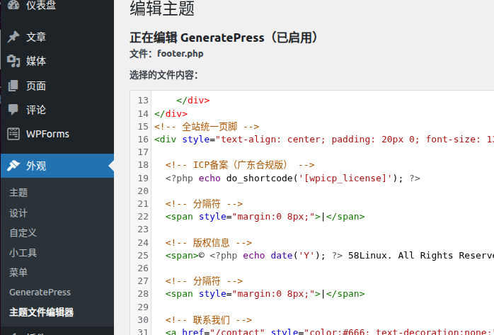Click code line 19 with do_shortcode
Screen dimensions: 494x335
293,178
